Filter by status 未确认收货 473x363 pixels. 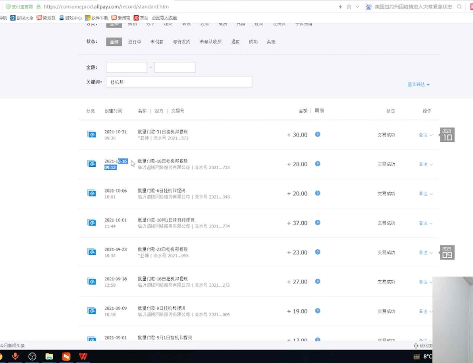click(x=211, y=42)
